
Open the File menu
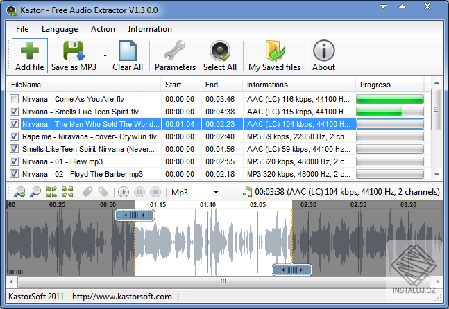[22, 29]
